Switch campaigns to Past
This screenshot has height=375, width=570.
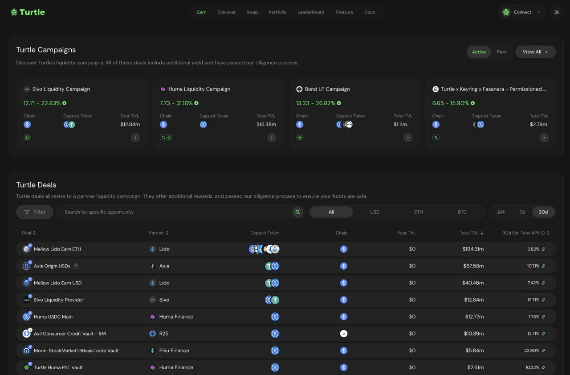tap(501, 52)
